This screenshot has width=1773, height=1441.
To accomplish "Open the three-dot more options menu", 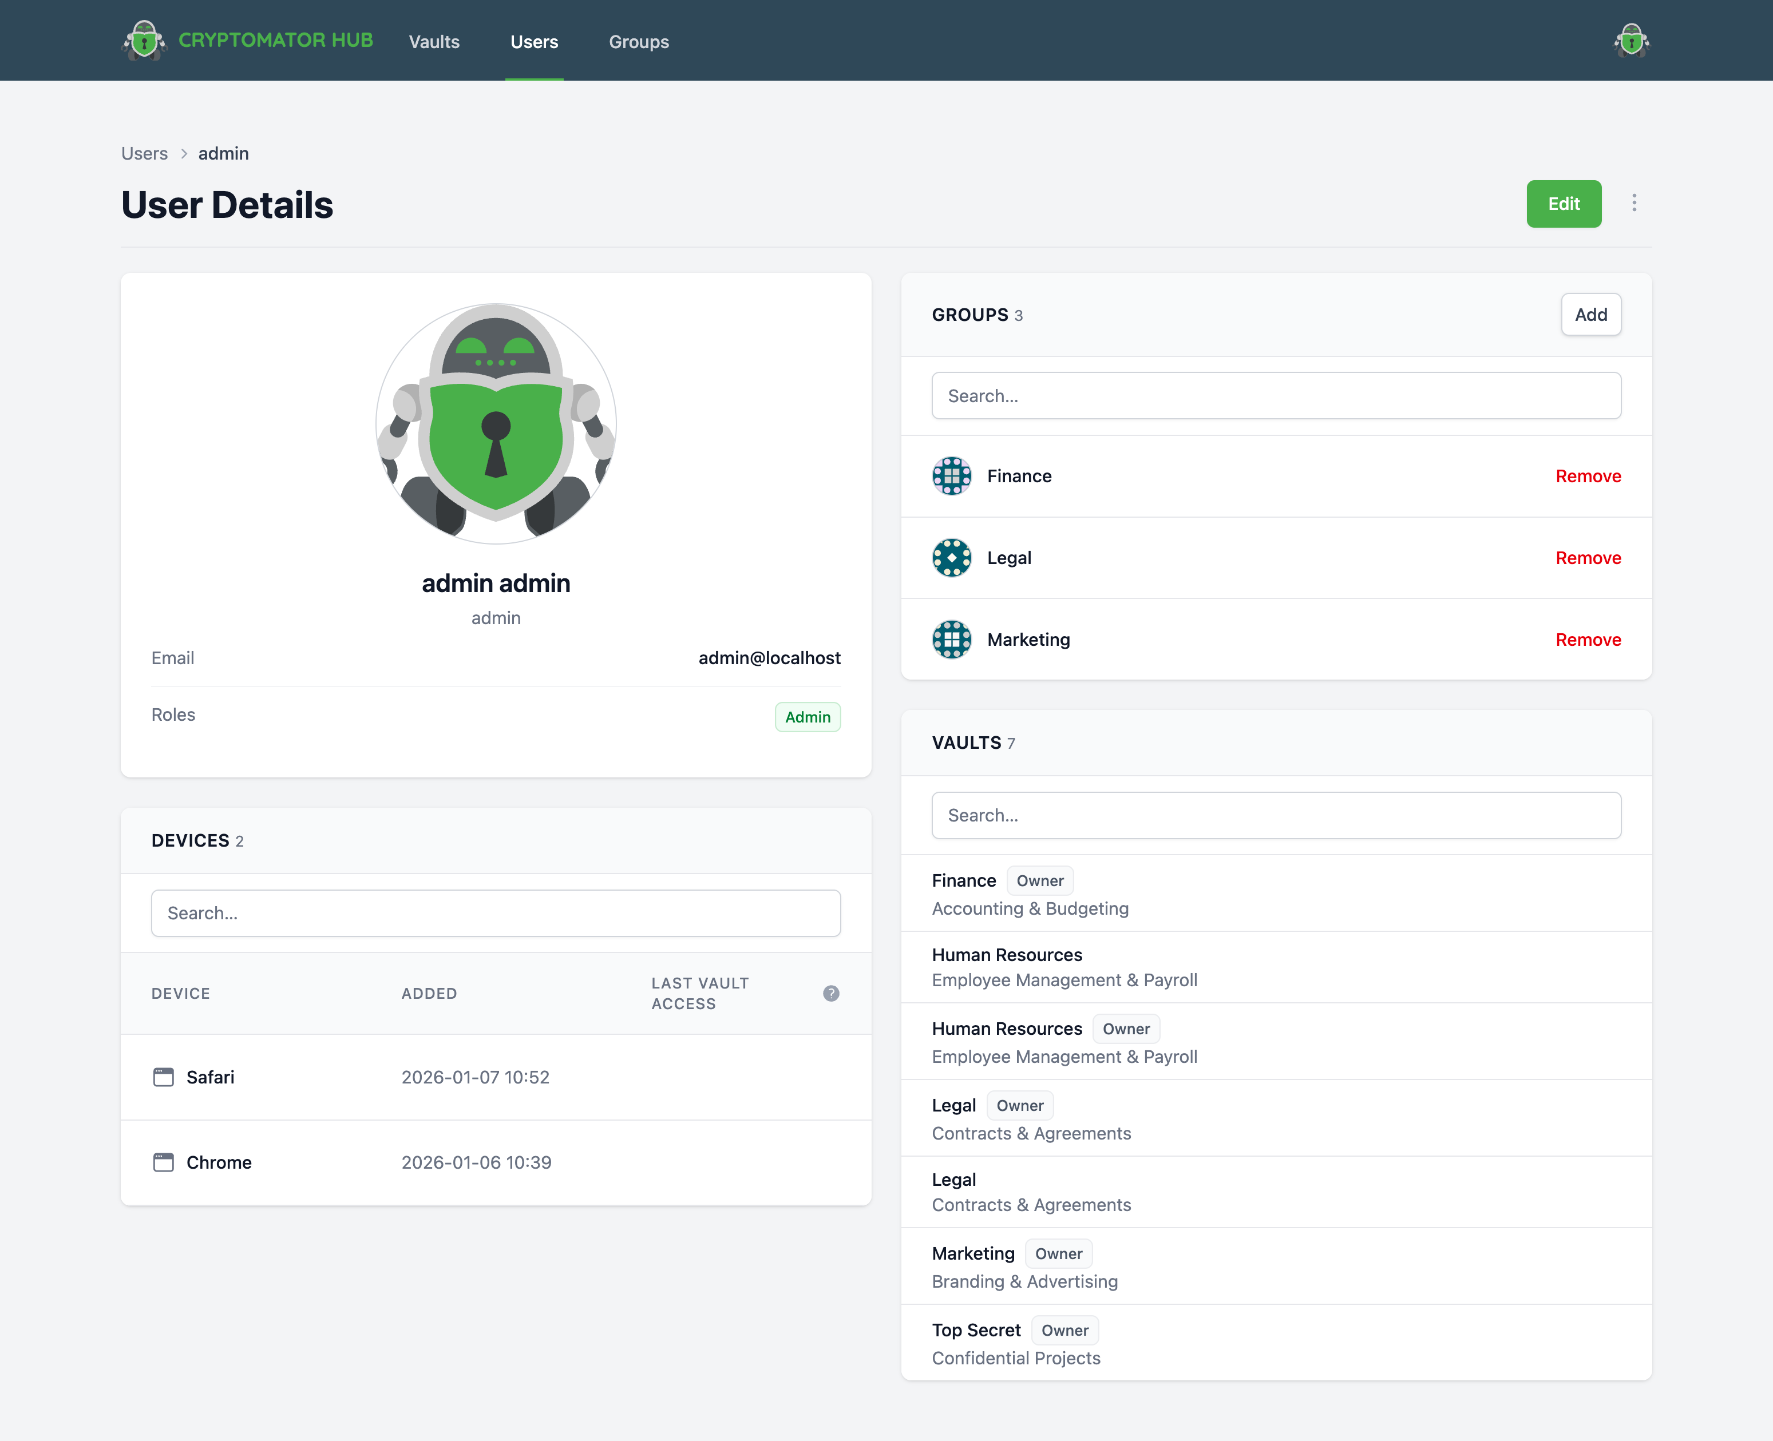I will (x=1633, y=204).
